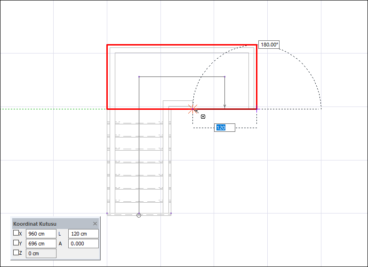Focus the L length field 120 cm
Viewport: 368px width, 267px height.
point(83,234)
